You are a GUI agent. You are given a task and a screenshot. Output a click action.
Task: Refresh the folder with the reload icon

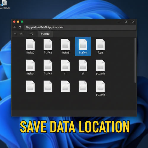[x=20, y=27]
